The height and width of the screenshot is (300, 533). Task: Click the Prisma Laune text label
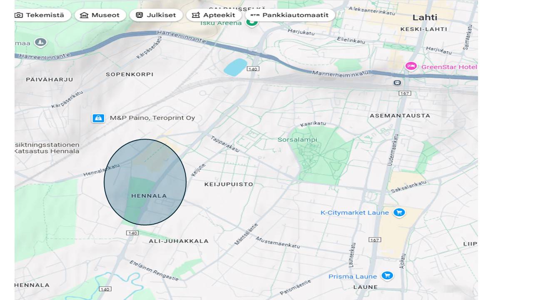pyautogui.click(x=352, y=276)
